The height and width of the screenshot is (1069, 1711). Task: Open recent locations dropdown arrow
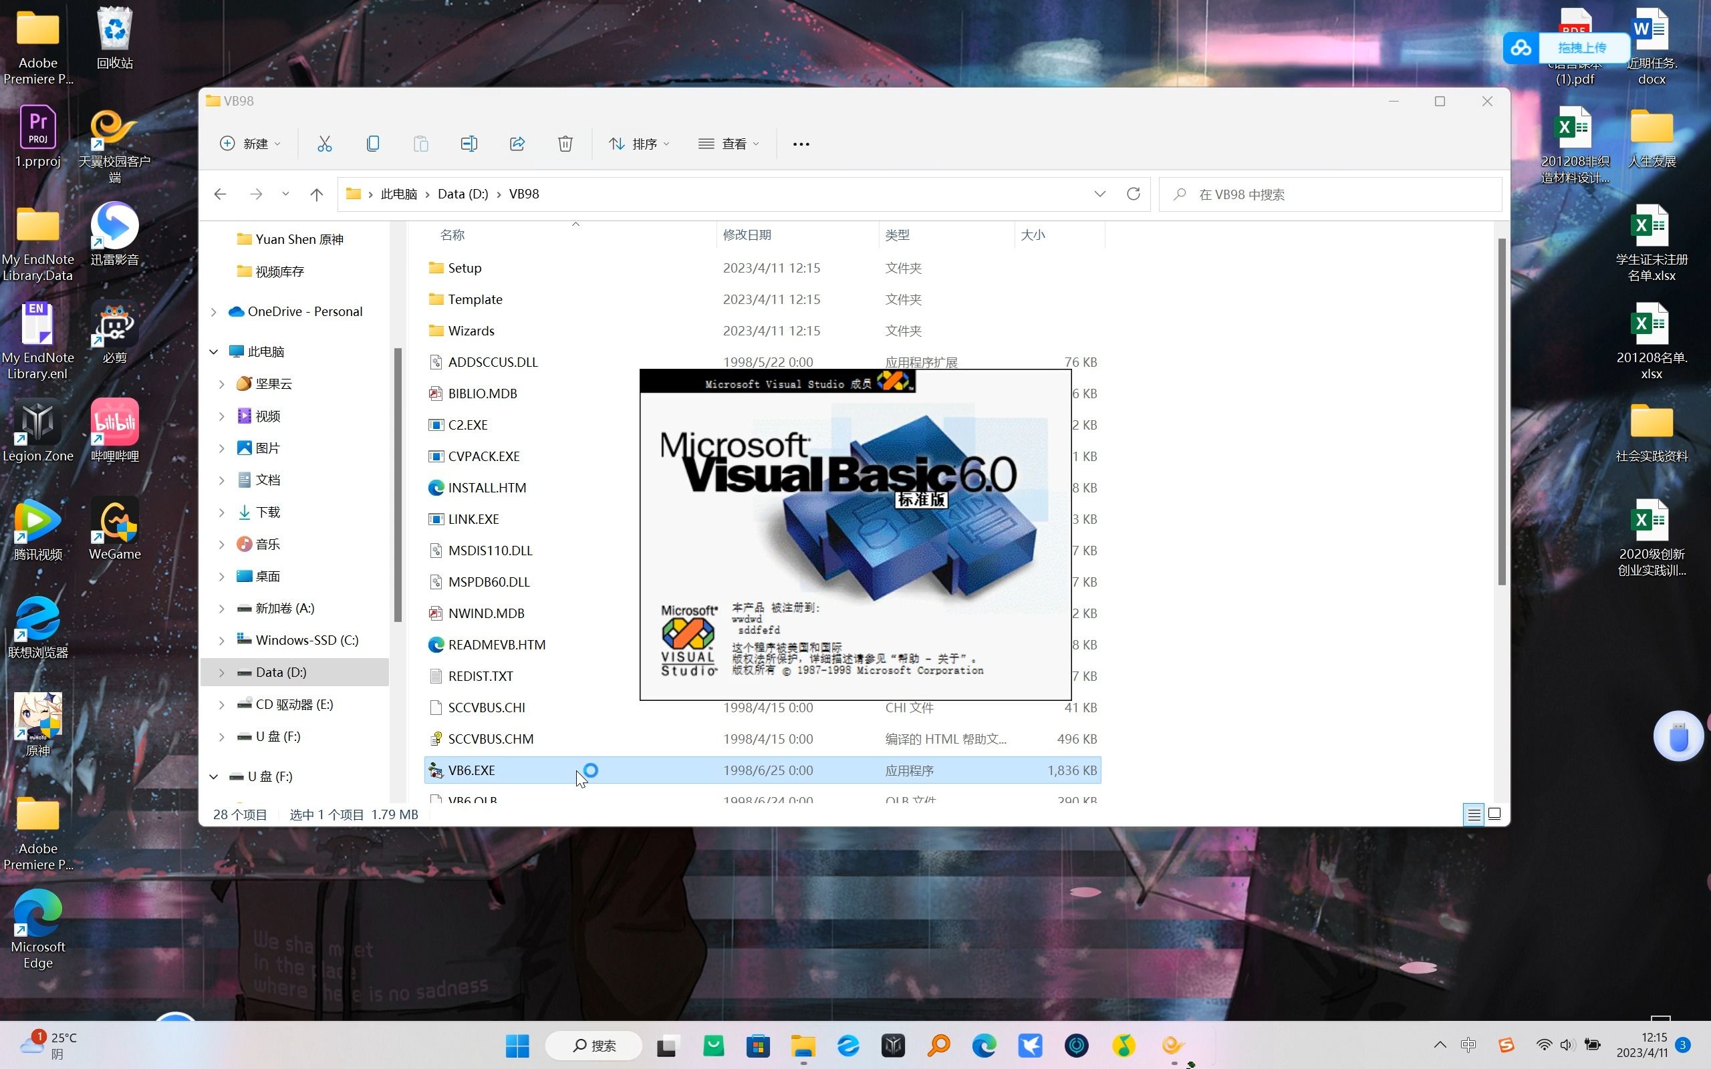[285, 194]
